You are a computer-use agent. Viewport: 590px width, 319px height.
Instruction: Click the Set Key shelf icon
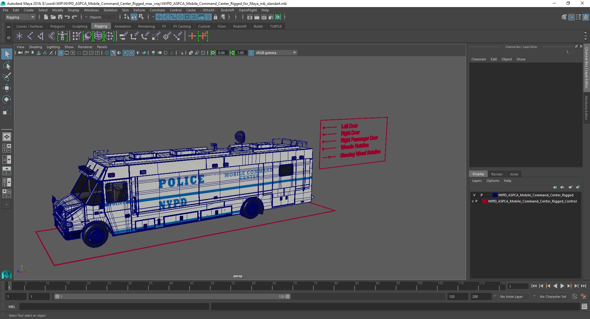pos(192,36)
